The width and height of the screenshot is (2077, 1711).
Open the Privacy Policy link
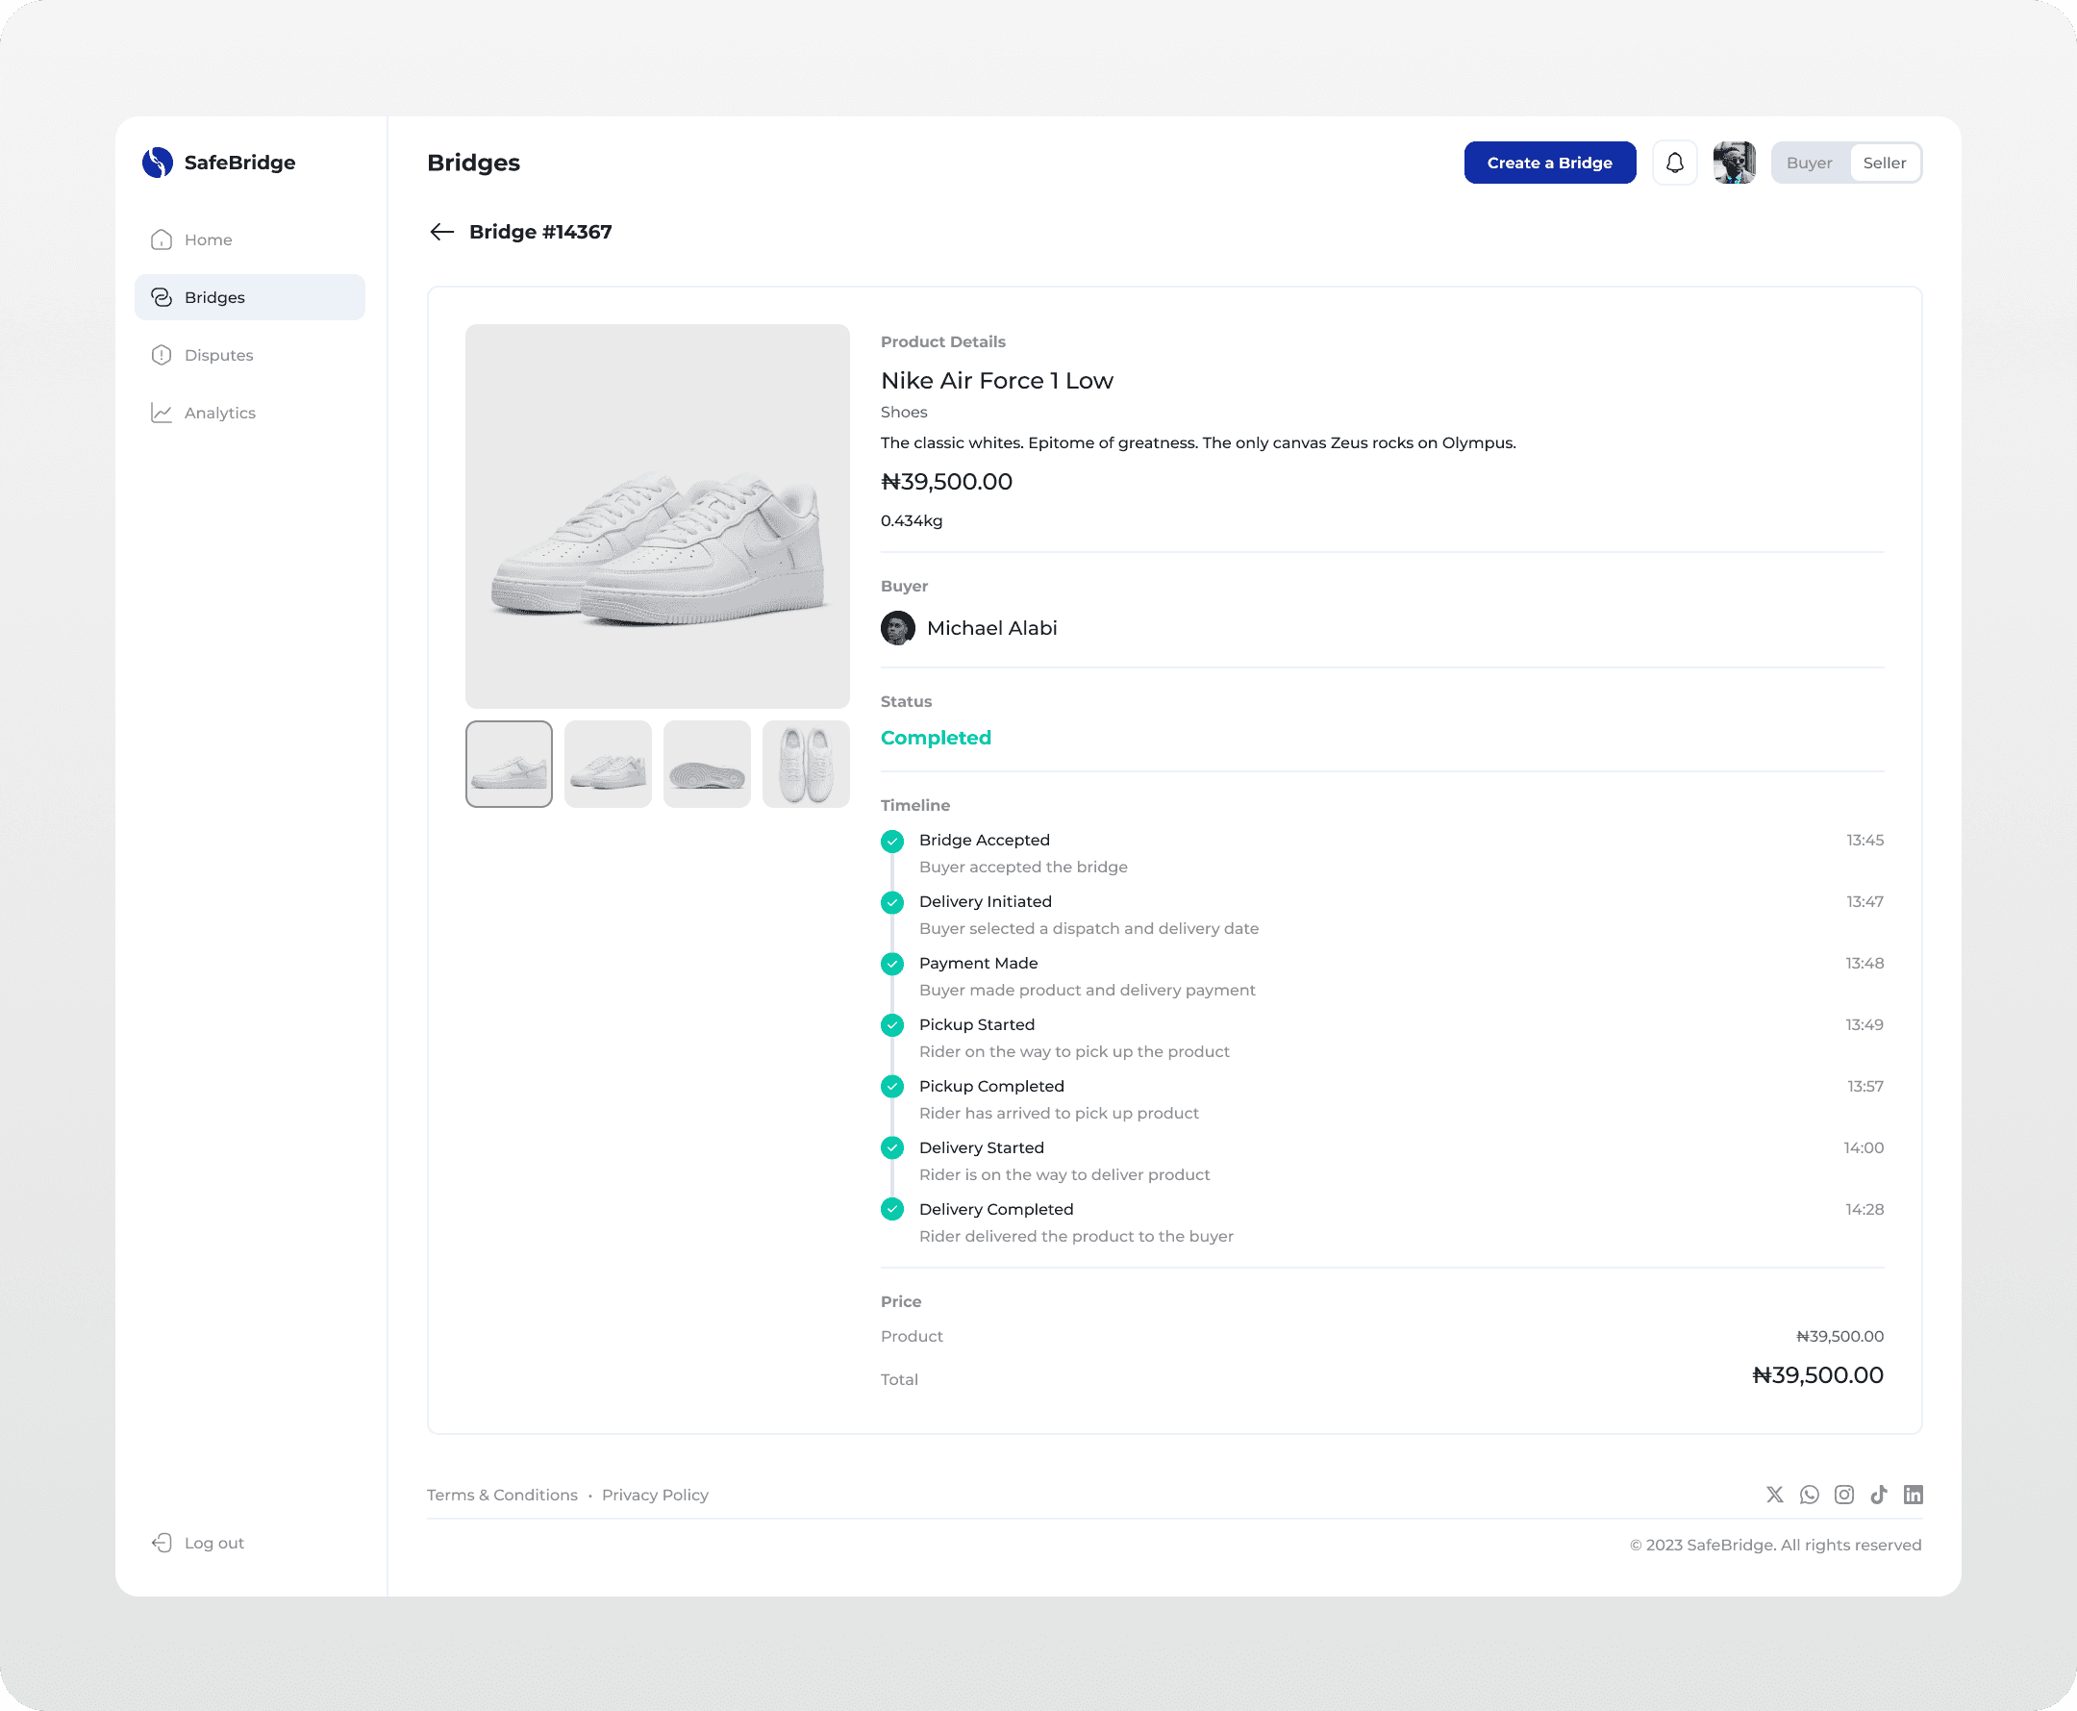(x=654, y=1495)
